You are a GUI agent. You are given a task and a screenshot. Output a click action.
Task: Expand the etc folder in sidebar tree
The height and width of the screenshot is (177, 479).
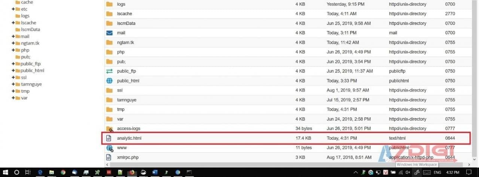[x=13, y=9]
